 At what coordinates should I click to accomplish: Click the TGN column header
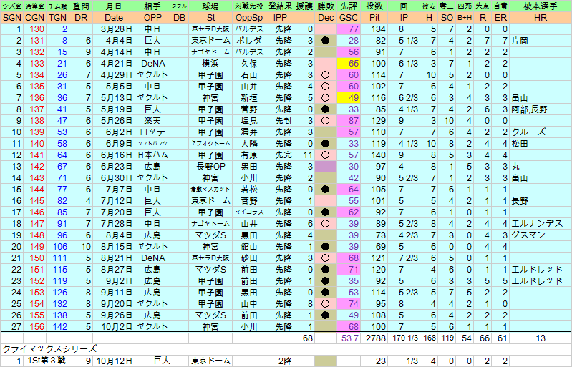click(57, 17)
